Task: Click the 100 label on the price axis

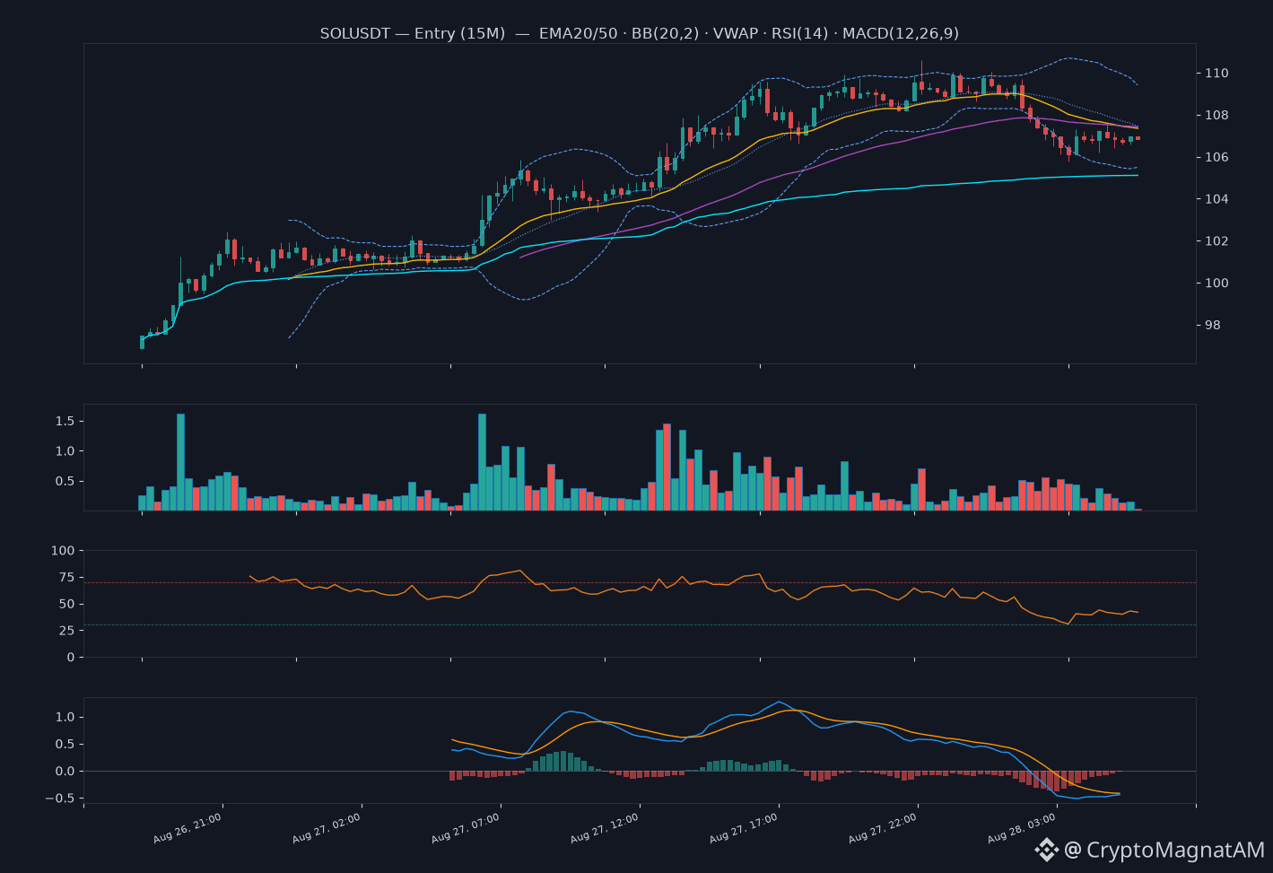Action: coord(1216,284)
